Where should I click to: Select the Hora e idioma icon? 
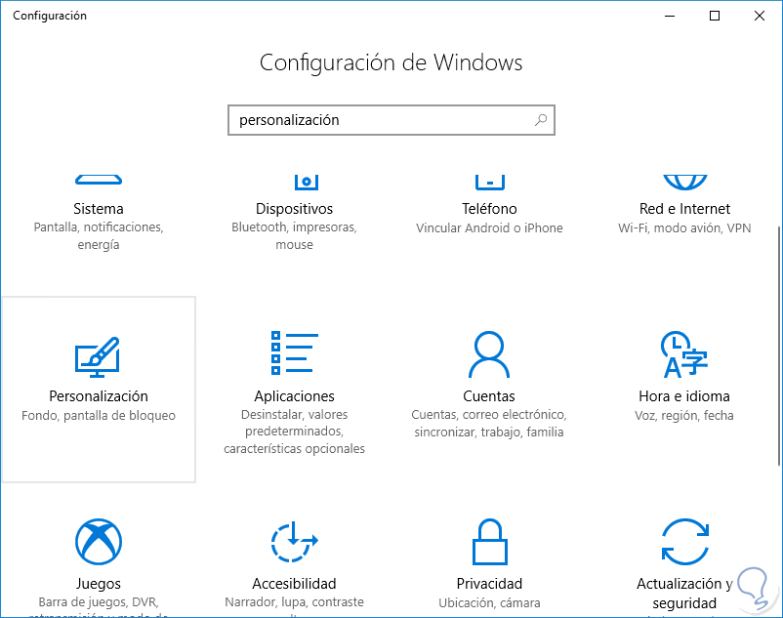click(684, 354)
